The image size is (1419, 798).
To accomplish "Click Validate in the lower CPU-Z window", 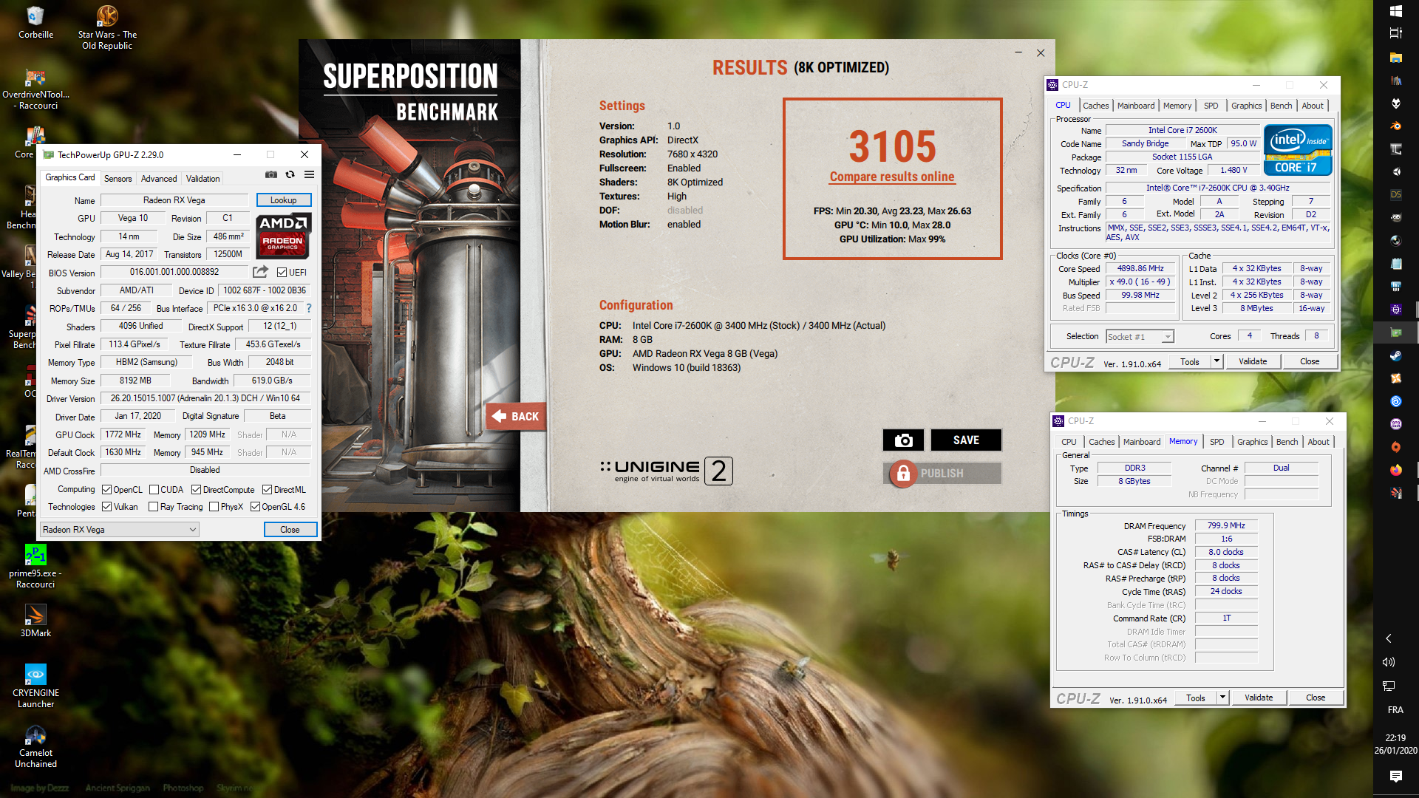I will (1259, 698).
